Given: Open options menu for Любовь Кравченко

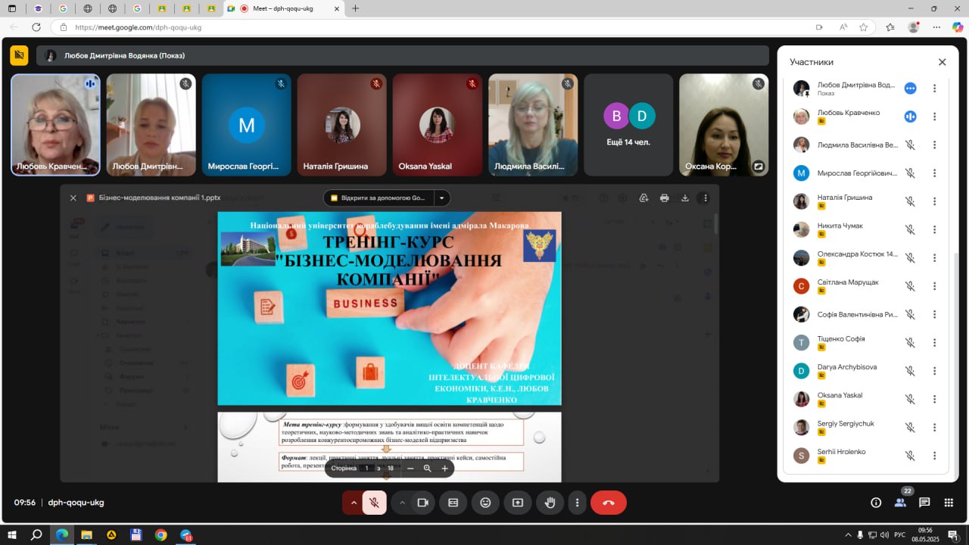Looking at the screenshot, I should 935,117.
